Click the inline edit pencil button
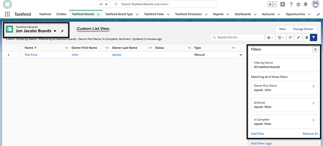This screenshot has width=323, height=146. click(x=298, y=38)
